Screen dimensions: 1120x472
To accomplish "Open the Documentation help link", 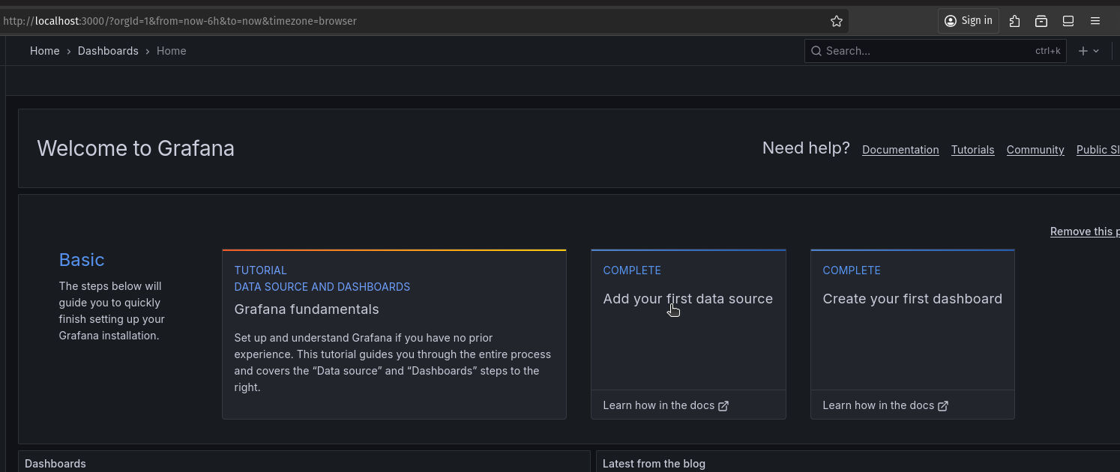I will tap(900, 150).
